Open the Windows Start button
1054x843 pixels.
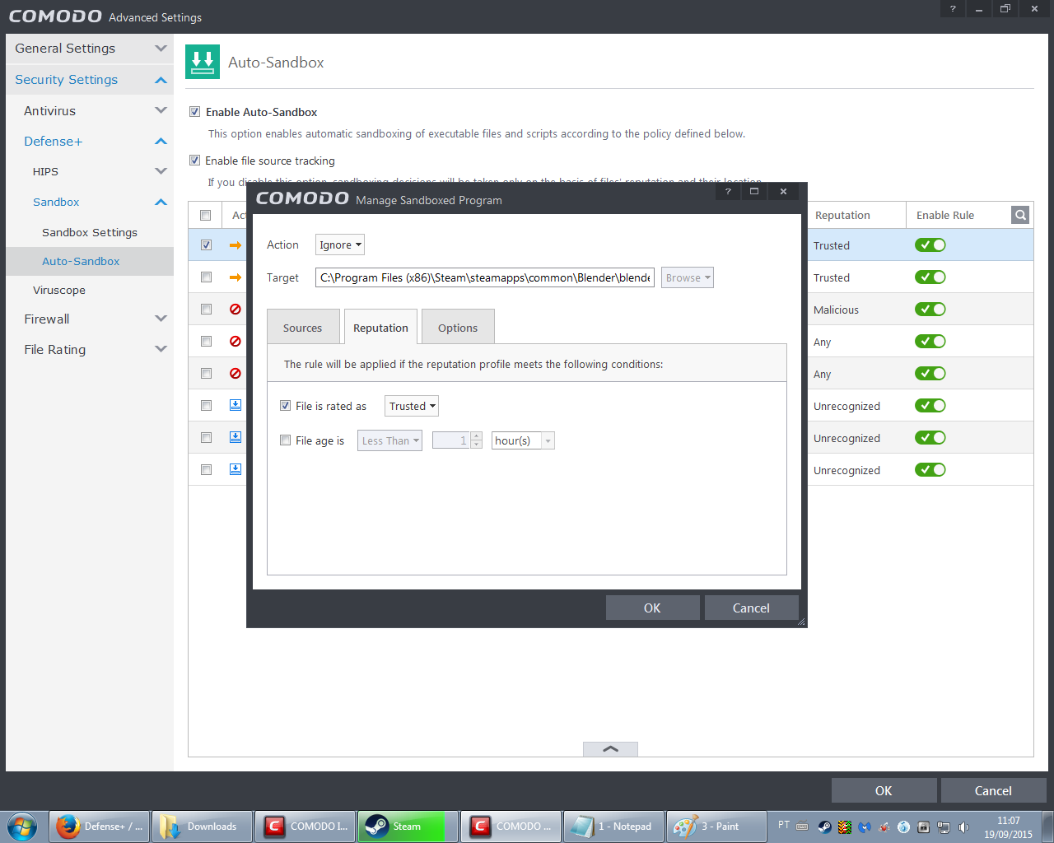point(22,826)
